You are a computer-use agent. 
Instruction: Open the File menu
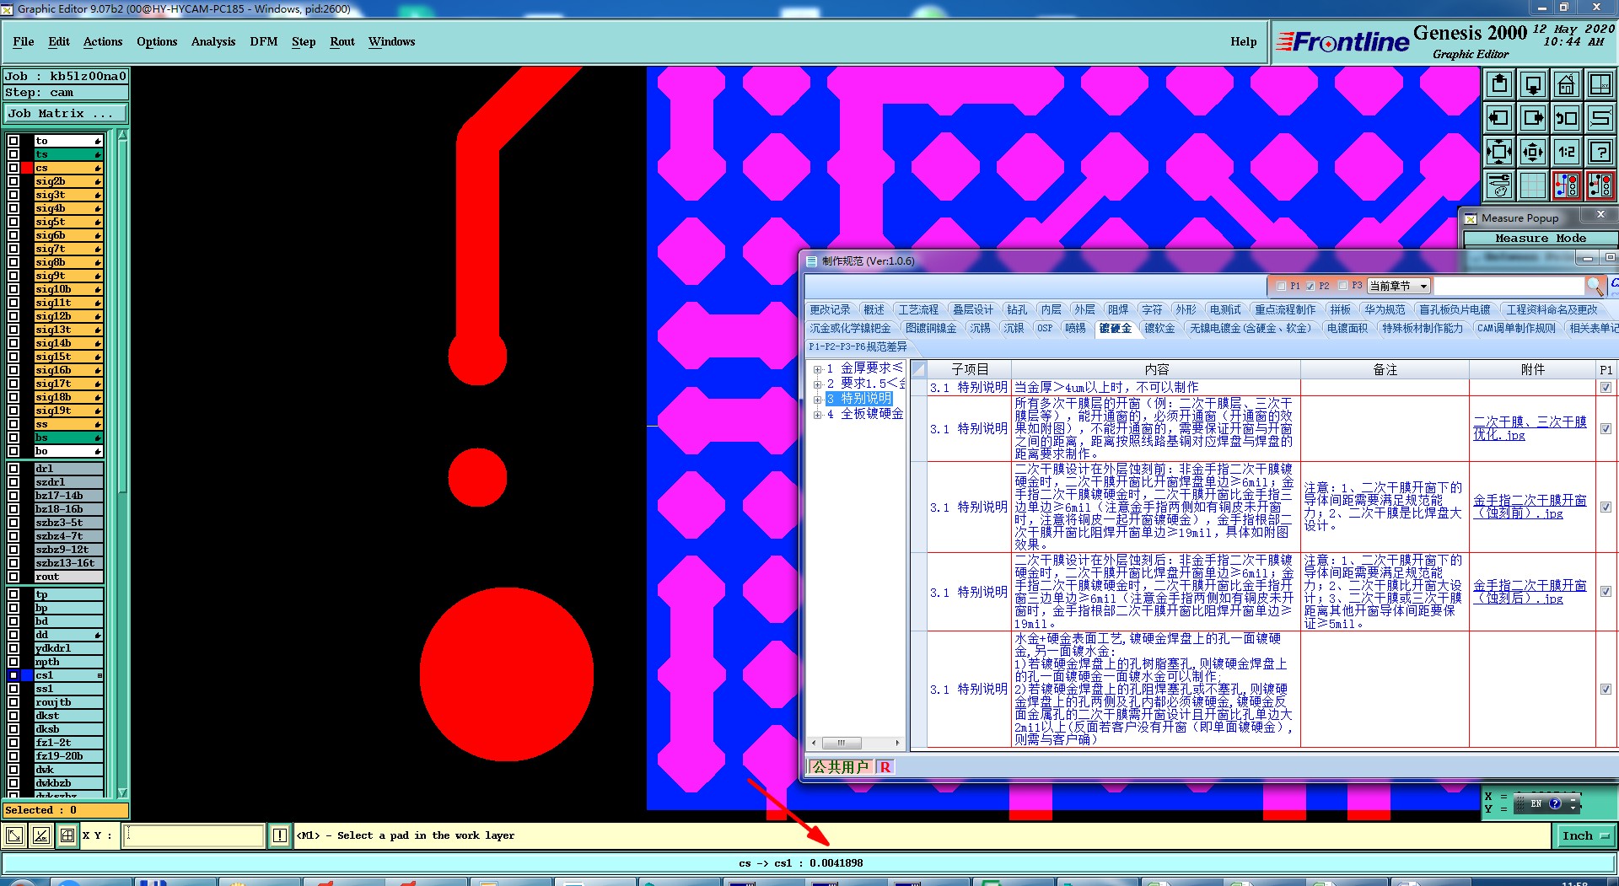point(24,41)
